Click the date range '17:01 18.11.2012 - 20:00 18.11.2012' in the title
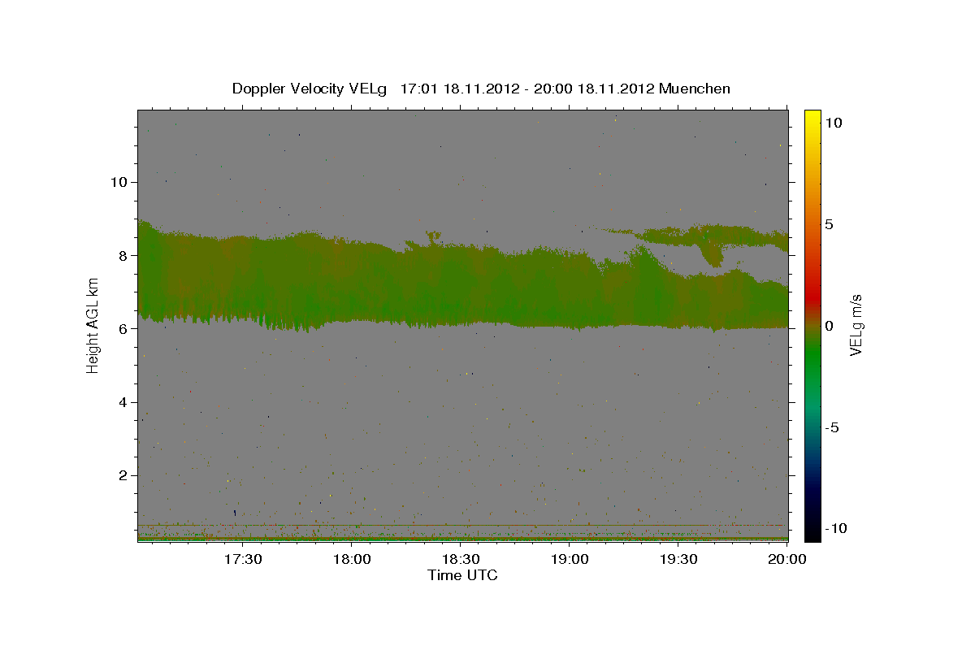The height and width of the screenshot is (650, 975). tap(528, 89)
